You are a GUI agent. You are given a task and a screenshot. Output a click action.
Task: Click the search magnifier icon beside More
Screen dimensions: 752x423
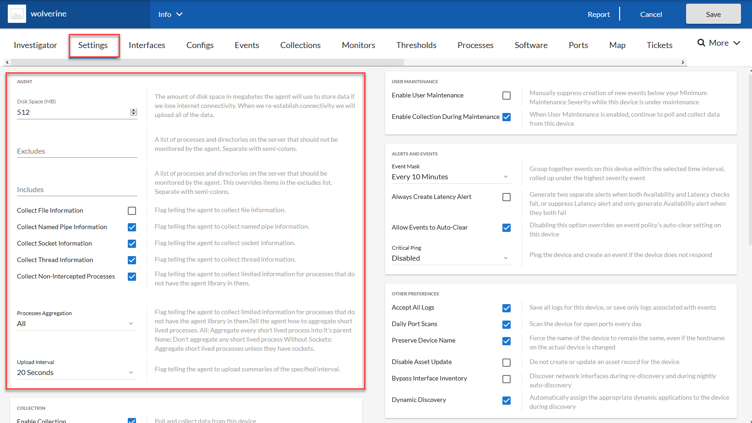coord(701,43)
